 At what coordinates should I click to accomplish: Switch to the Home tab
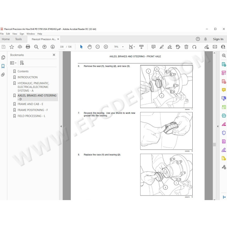(6, 39)
